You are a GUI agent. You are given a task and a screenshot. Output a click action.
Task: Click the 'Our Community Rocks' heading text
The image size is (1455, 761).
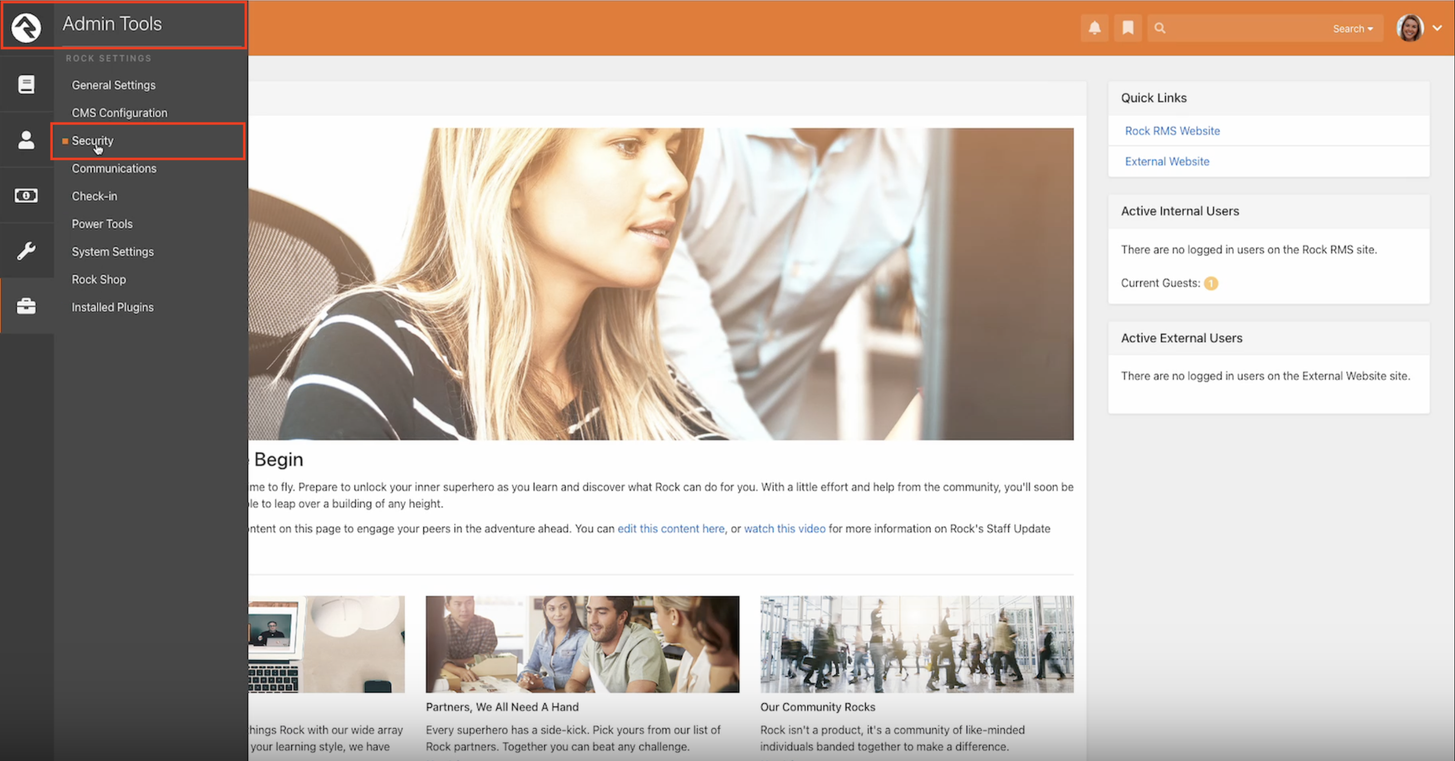pyautogui.click(x=818, y=707)
